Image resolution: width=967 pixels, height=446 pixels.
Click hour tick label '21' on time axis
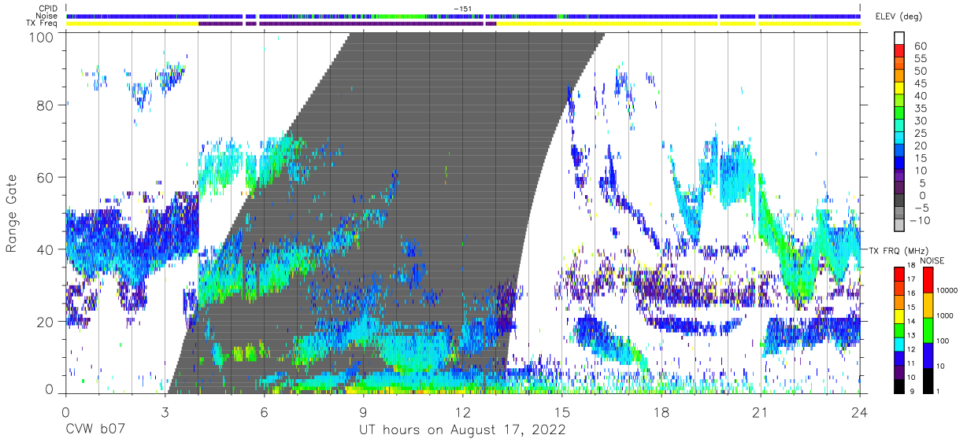(x=761, y=411)
